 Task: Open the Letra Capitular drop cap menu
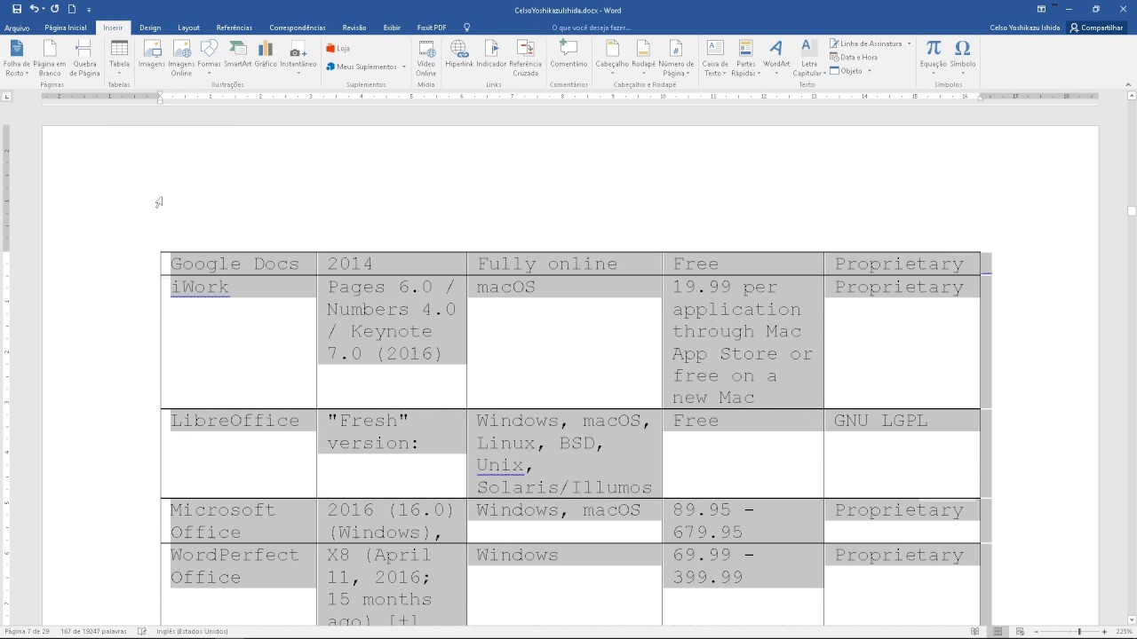[809, 59]
